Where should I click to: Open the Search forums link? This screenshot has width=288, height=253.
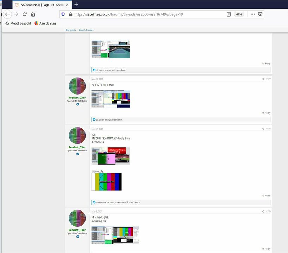(86, 30)
